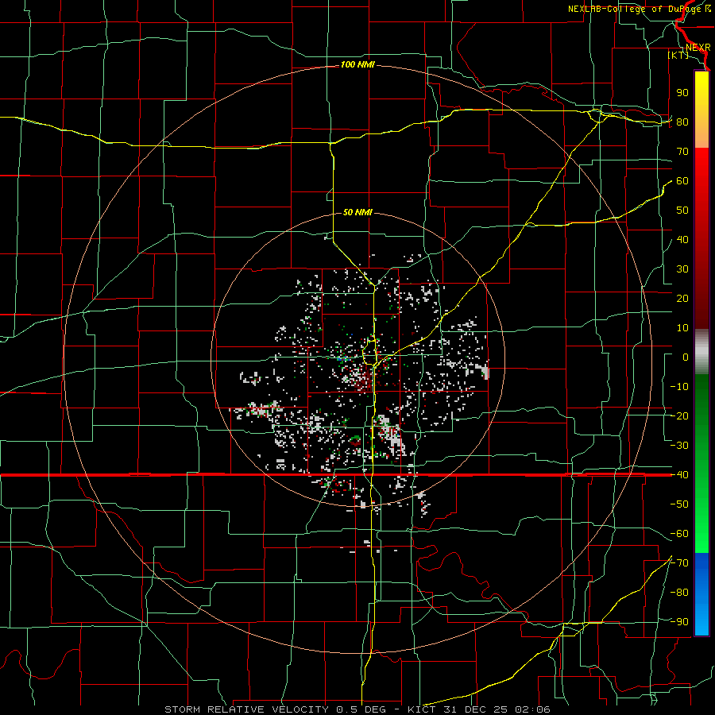
Task: Select the -80 value on the velocity scale
Action: click(x=679, y=593)
